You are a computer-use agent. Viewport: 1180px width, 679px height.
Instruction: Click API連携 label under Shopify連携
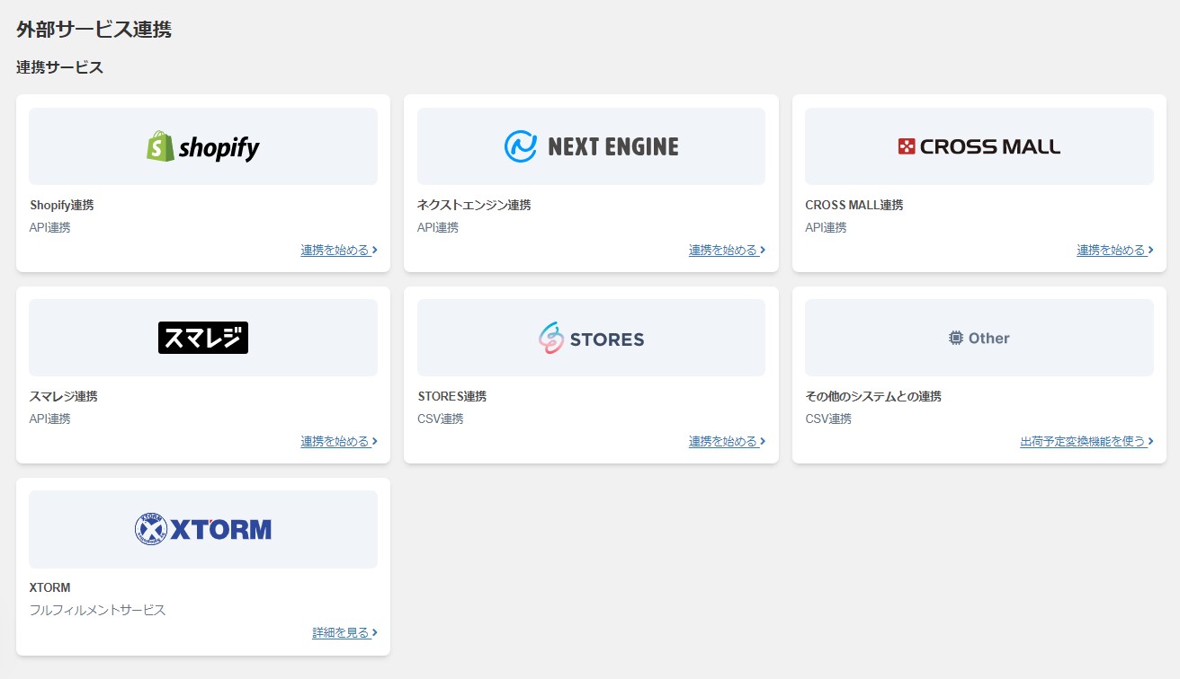(x=49, y=227)
